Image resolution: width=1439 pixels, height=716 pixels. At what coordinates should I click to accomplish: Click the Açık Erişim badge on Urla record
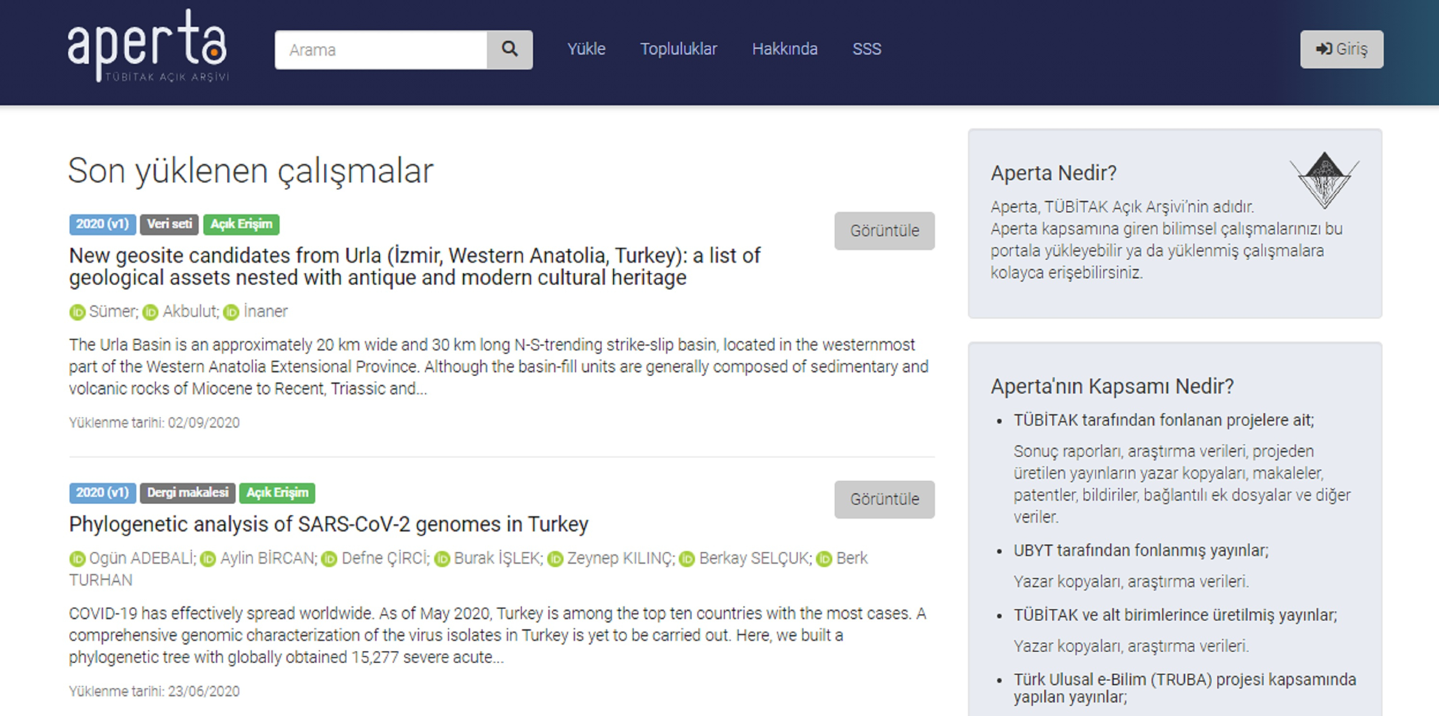click(241, 224)
